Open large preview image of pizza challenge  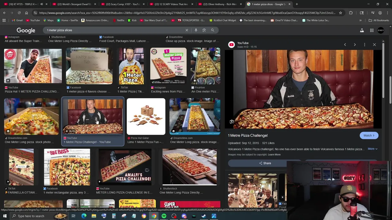click(x=303, y=89)
